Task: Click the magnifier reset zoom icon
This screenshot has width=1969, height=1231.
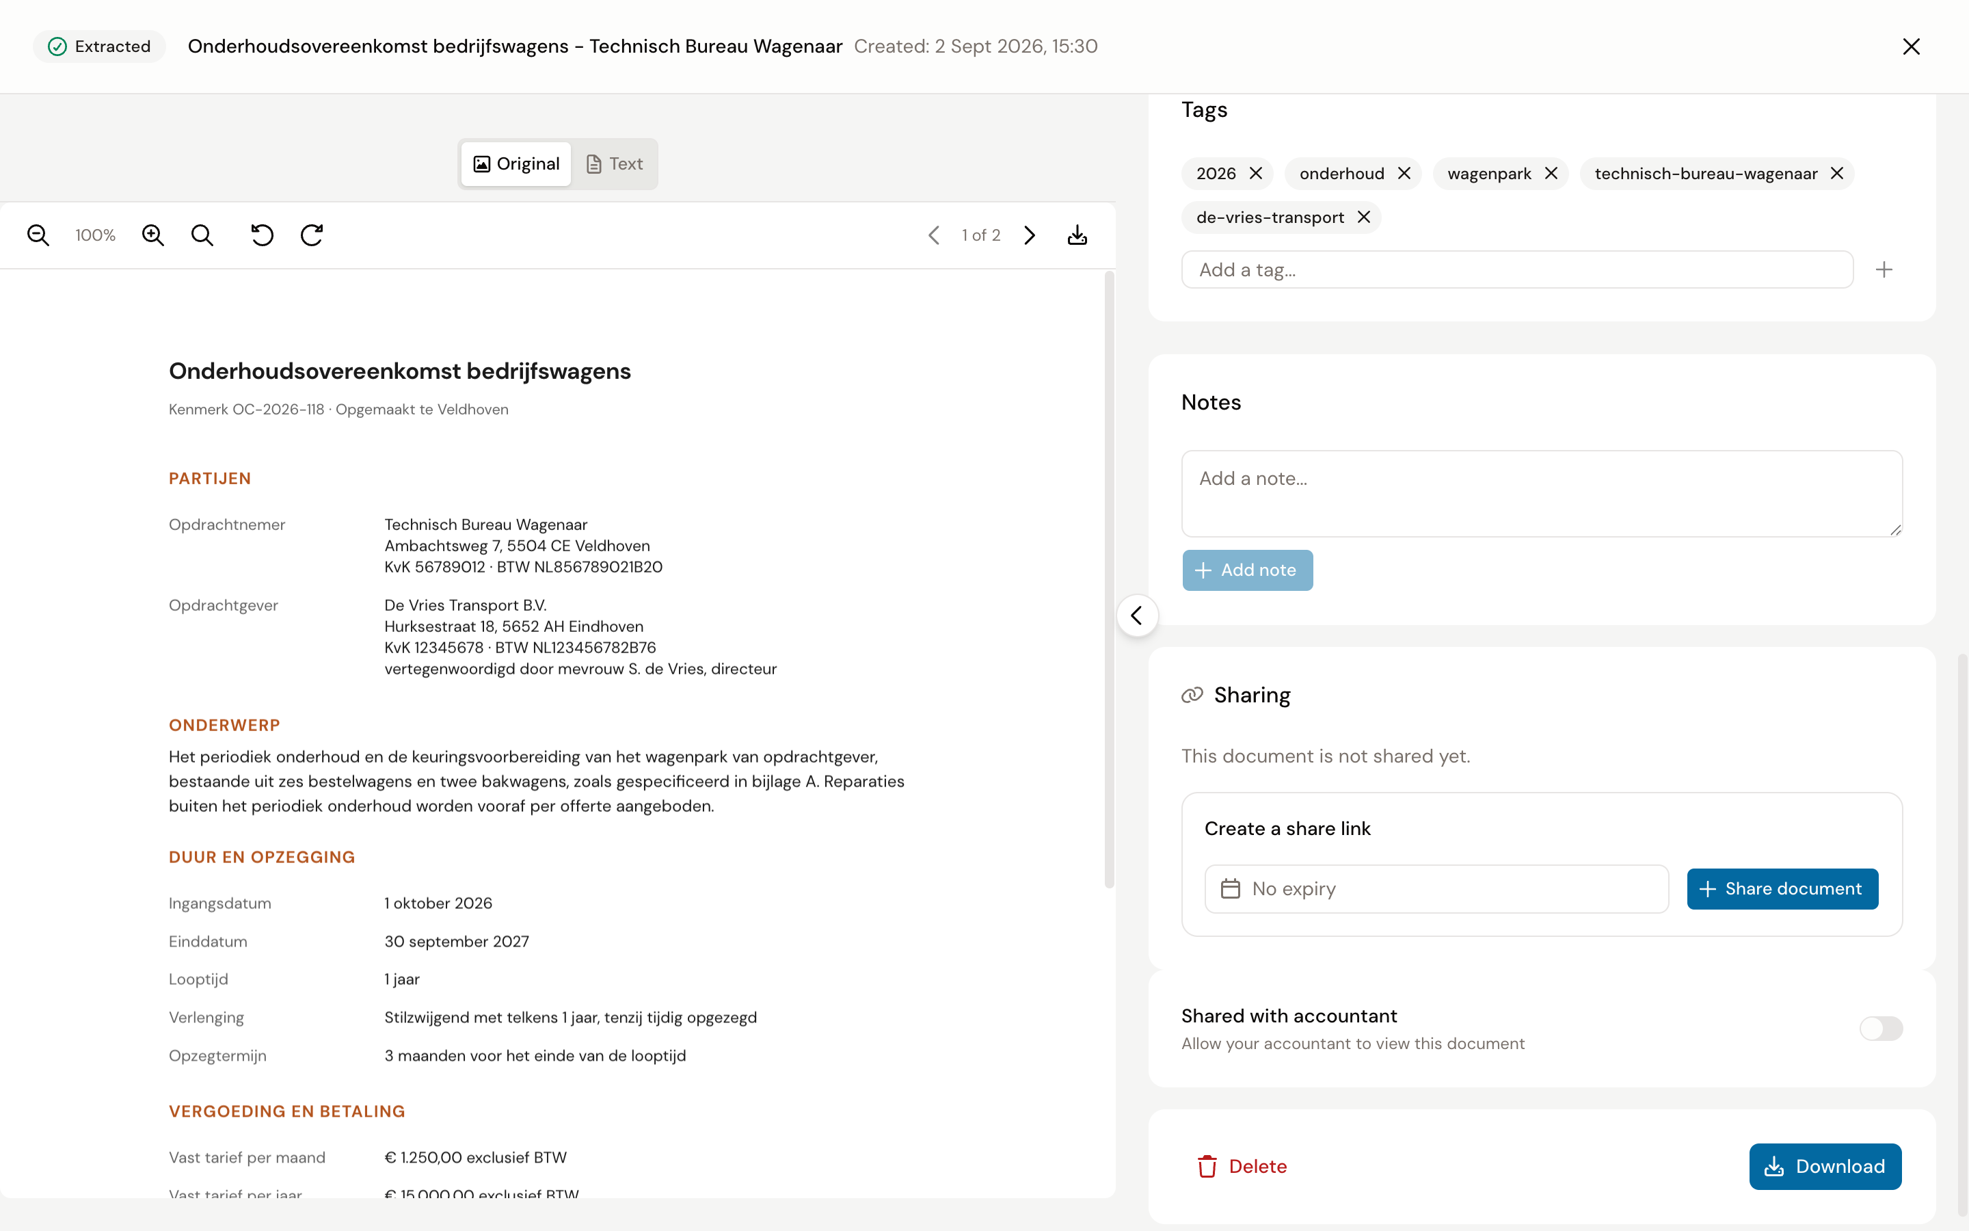Action: 202,235
